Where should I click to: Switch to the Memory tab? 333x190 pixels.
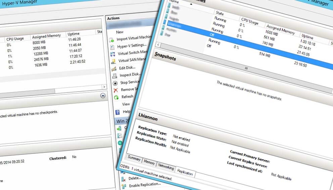[x=149, y=163]
